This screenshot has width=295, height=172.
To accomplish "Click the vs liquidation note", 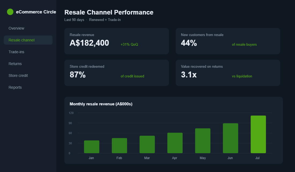I will (x=242, y=76).
